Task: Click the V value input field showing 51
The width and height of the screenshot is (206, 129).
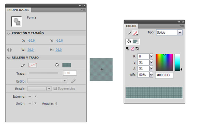Action: [144, 62]
